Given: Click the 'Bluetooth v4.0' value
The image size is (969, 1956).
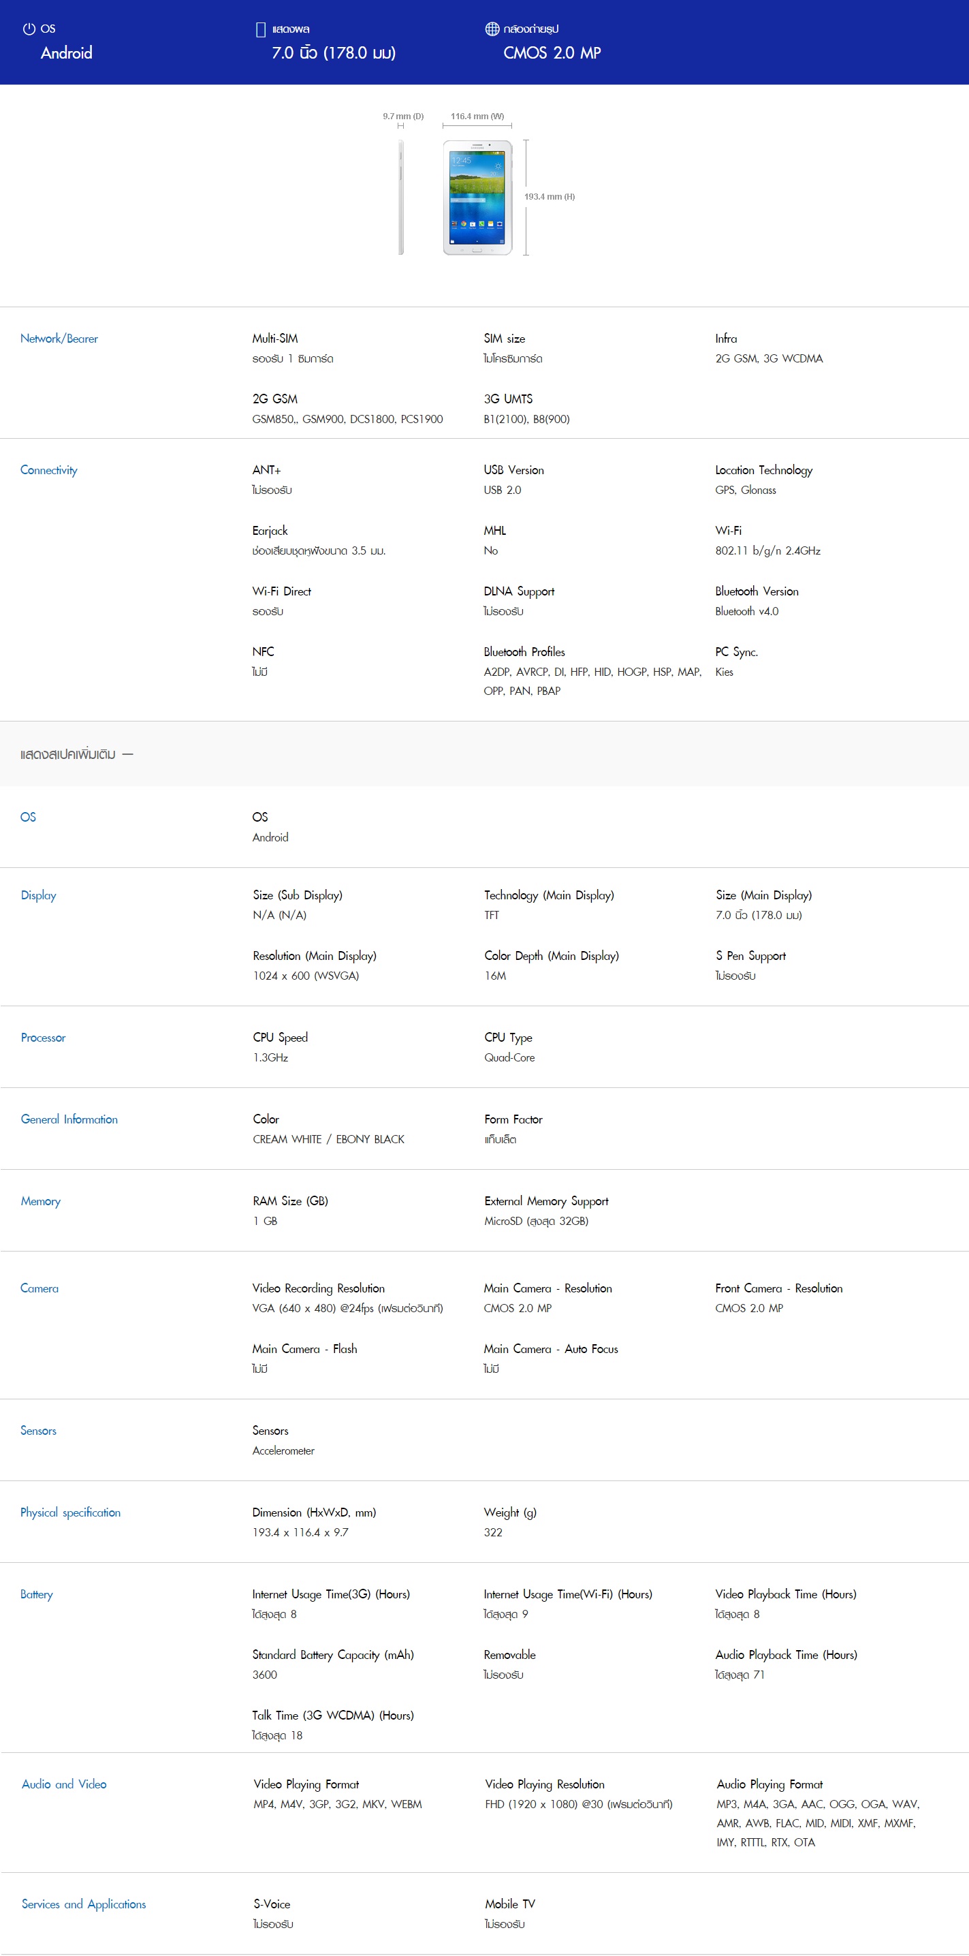Looking at the screenshot, I should coord(747,611).
